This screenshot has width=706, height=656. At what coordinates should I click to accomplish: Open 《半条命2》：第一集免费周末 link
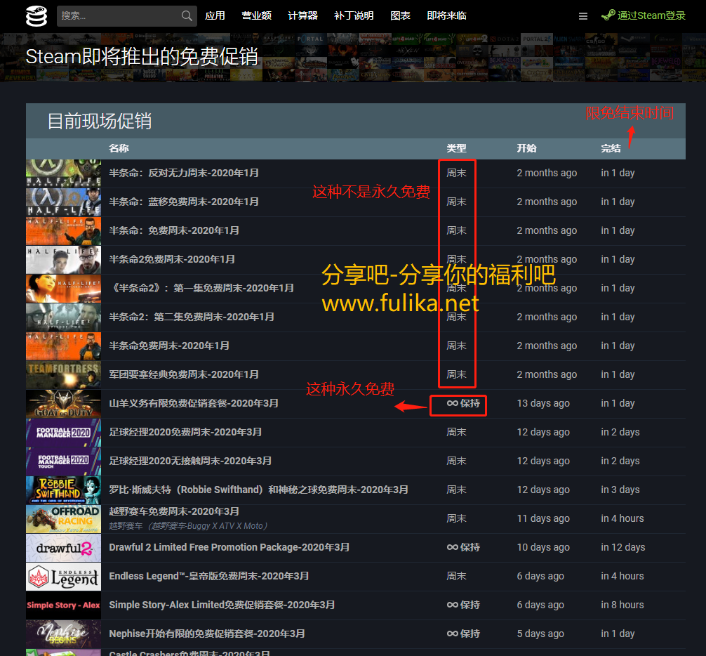click(x=201, y=289)
